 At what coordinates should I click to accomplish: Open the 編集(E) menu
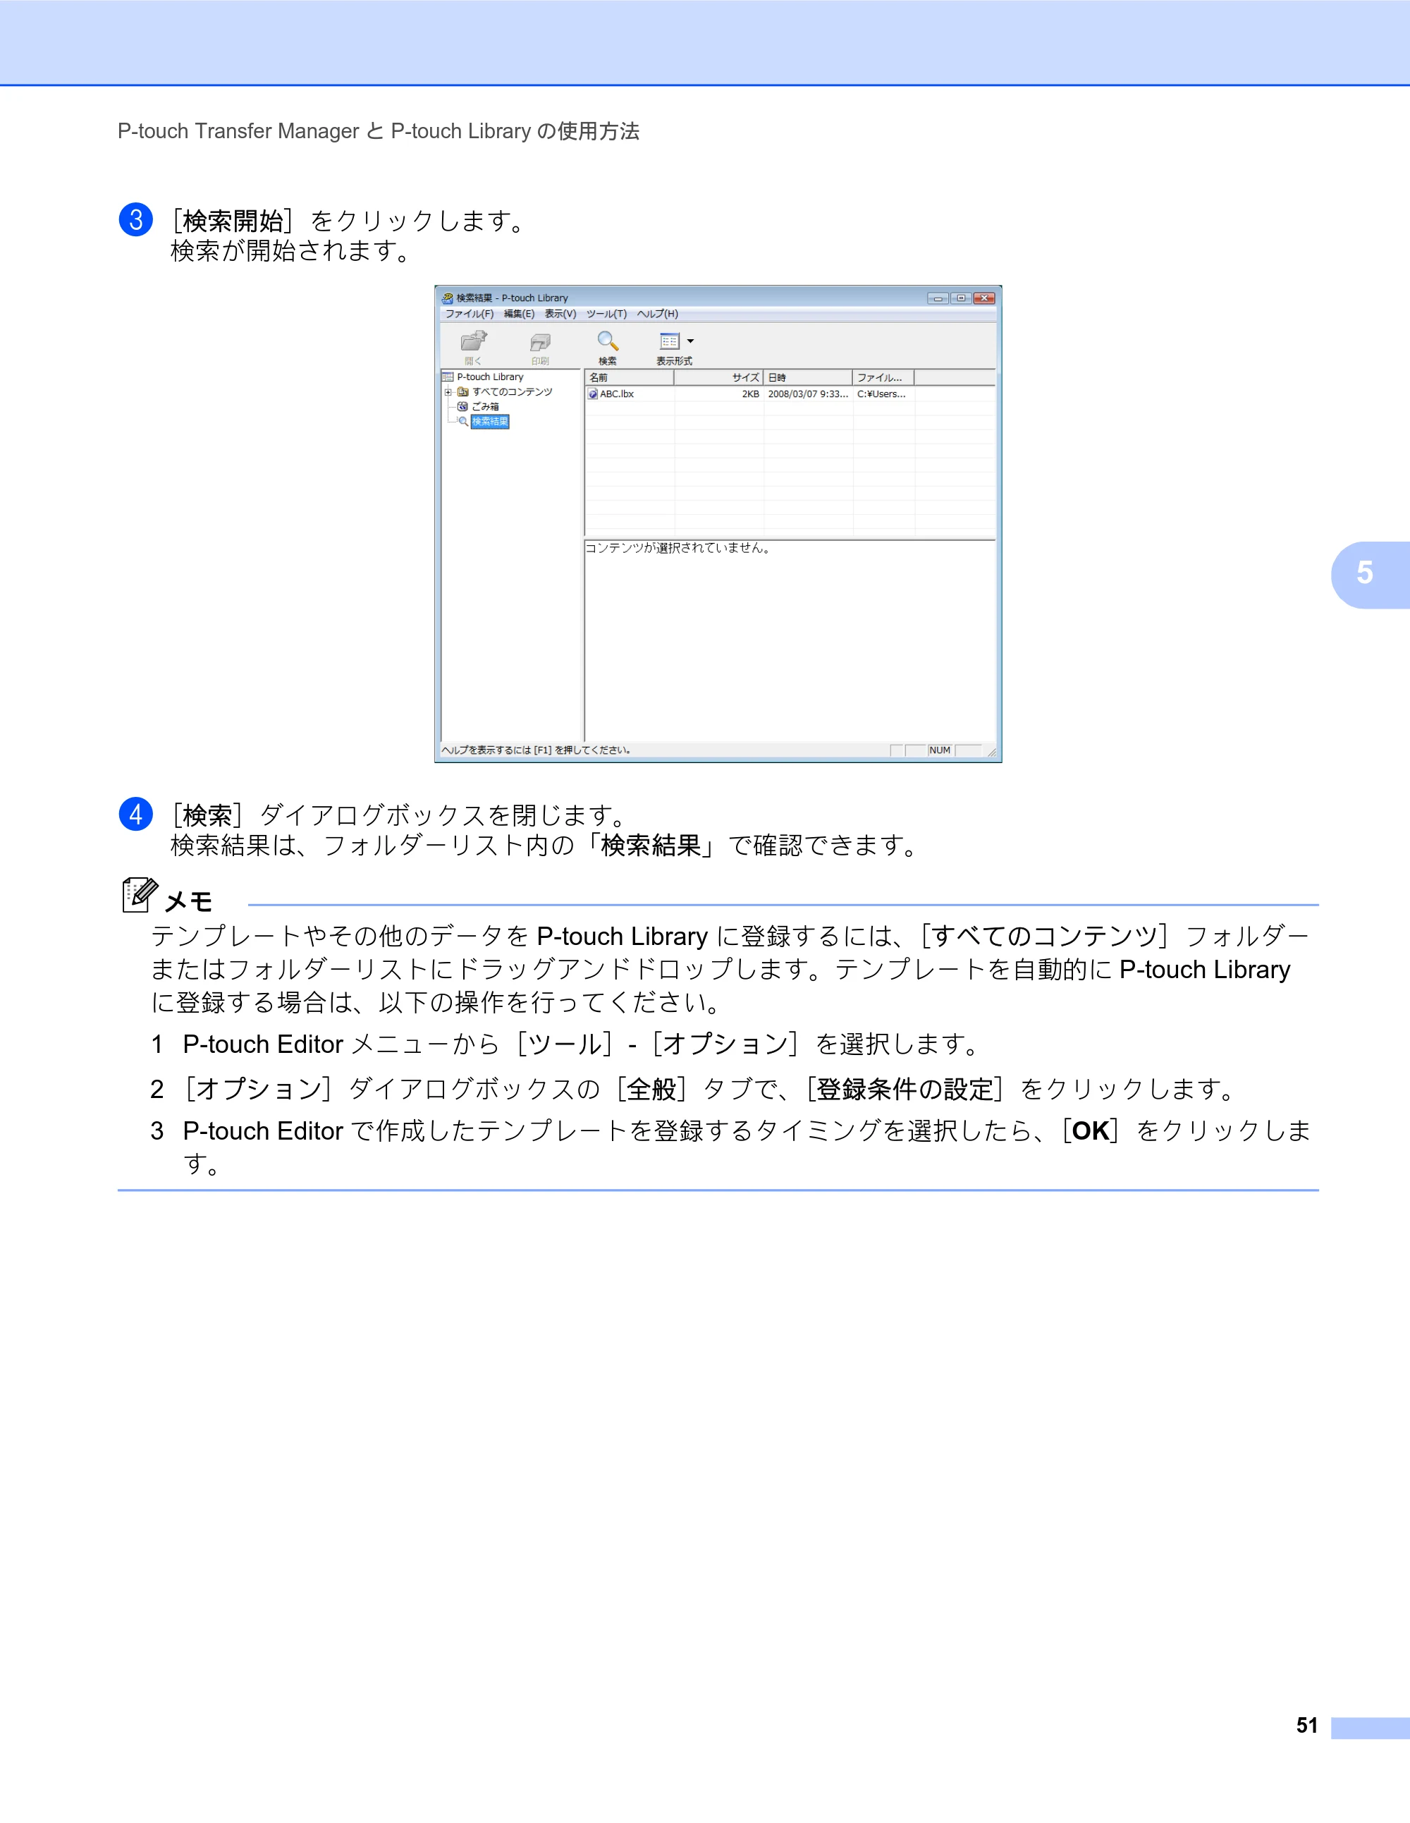coord(519,314)
